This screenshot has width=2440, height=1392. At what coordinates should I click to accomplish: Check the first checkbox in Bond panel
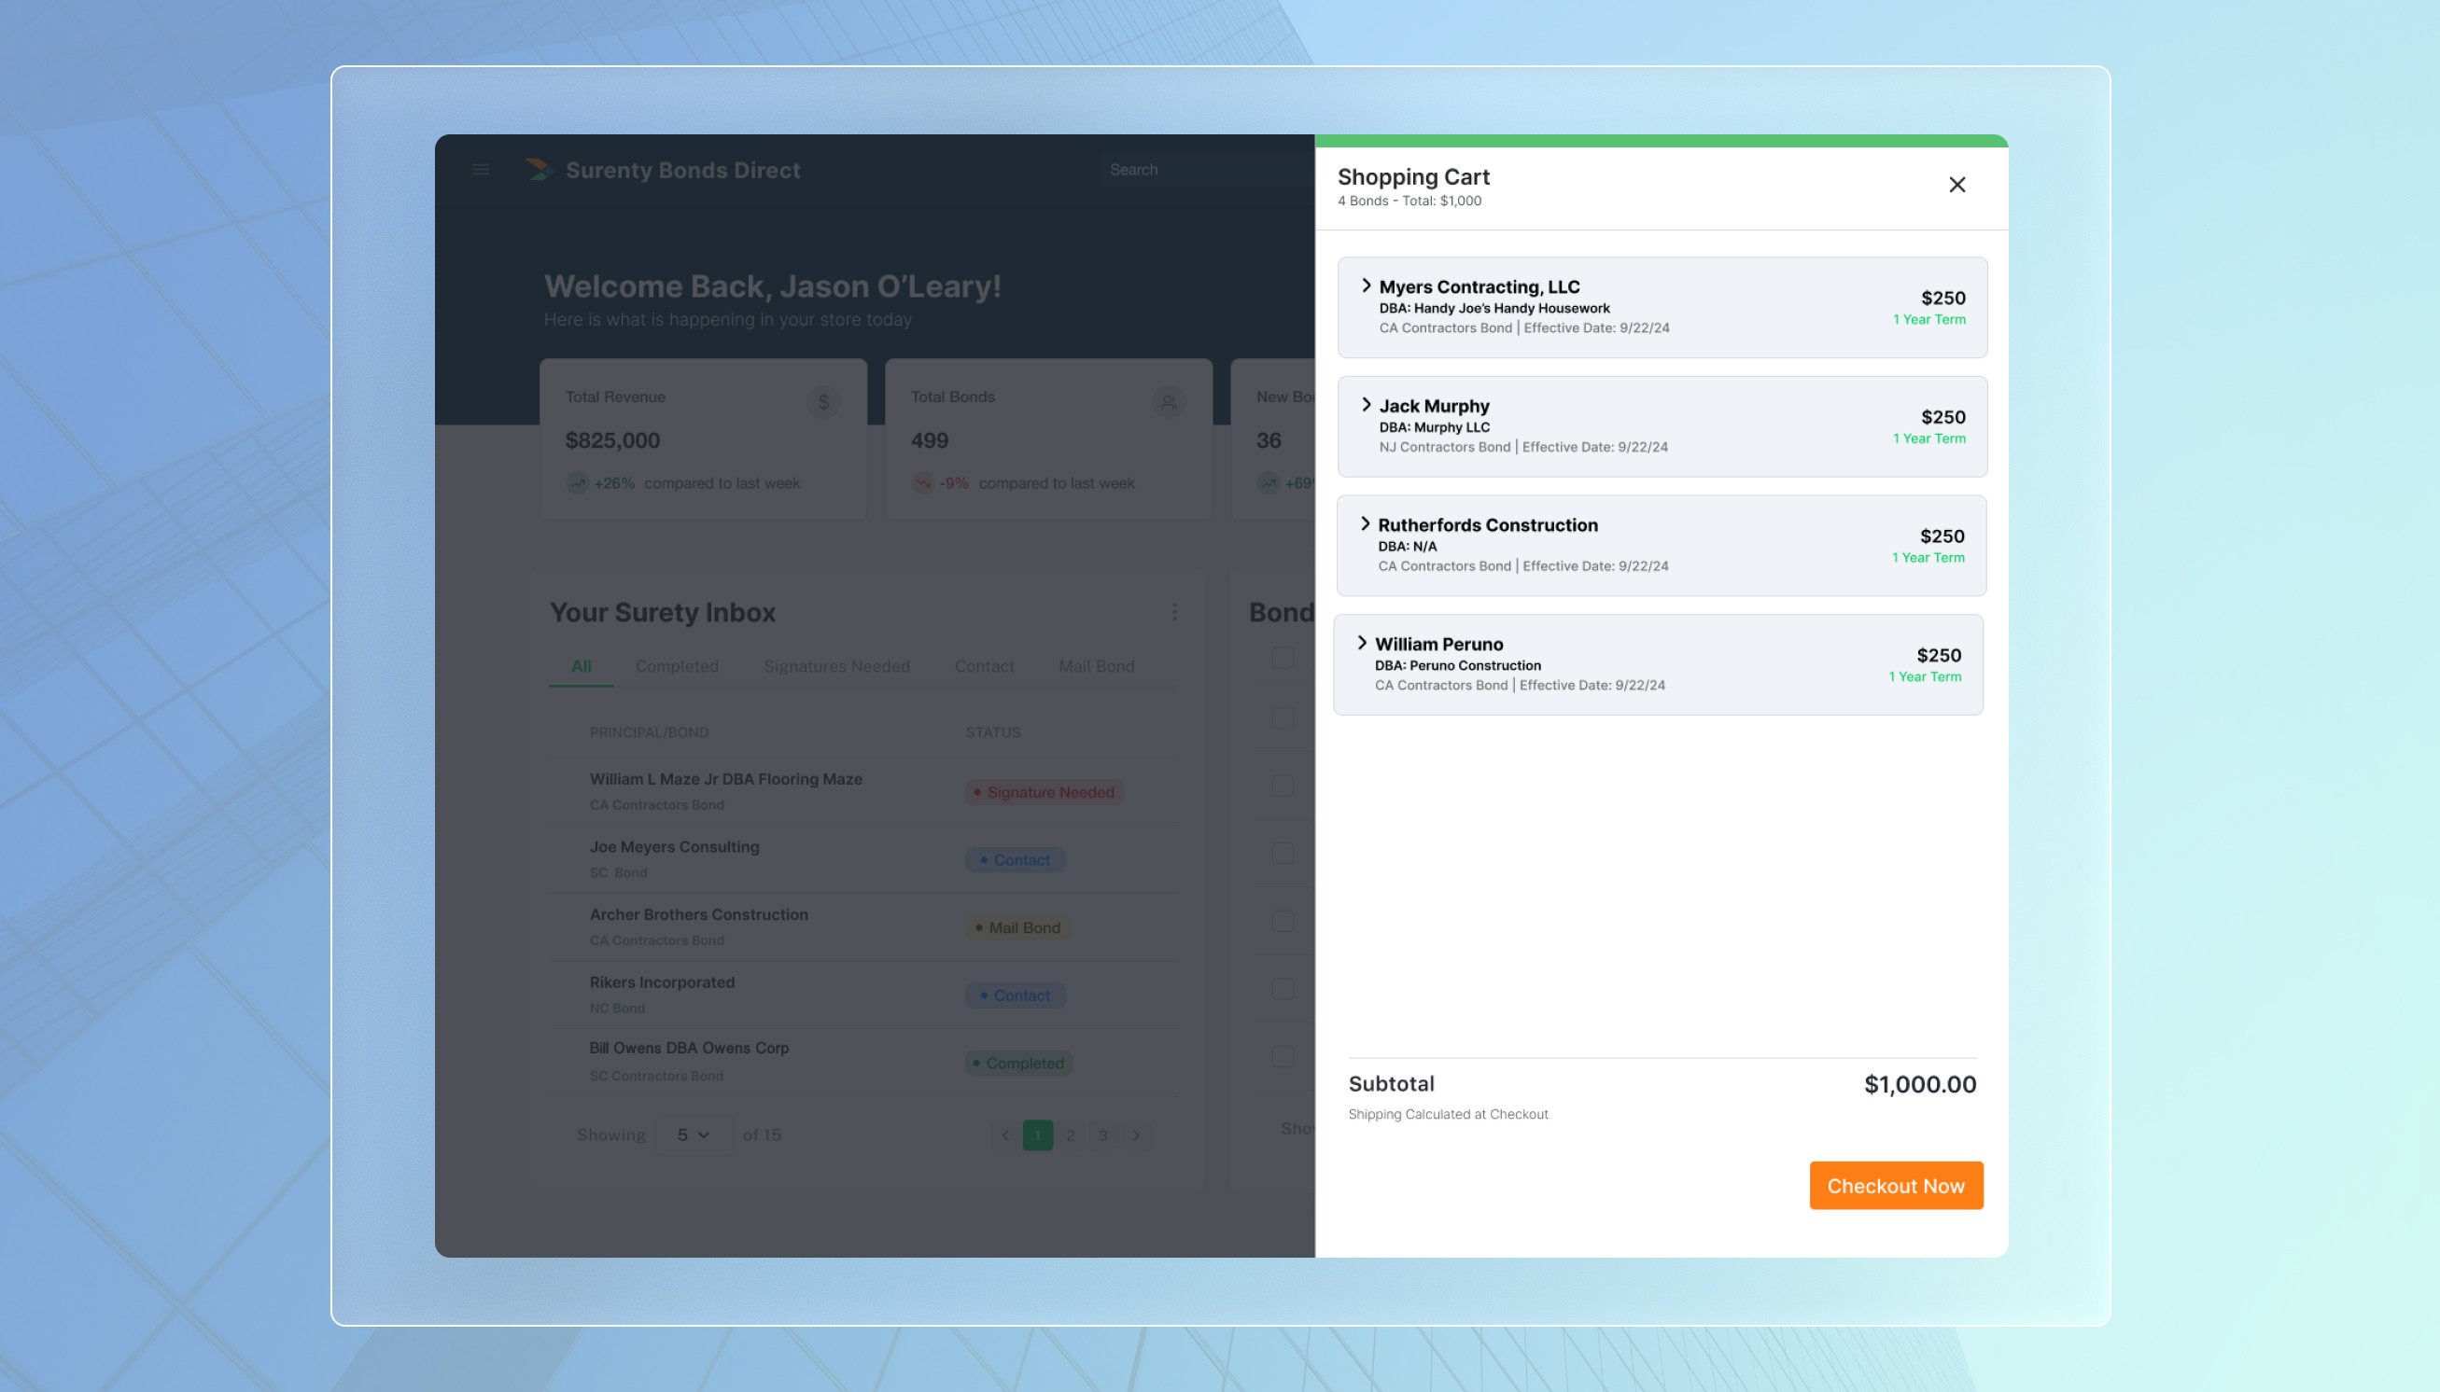pos(1283,658)
